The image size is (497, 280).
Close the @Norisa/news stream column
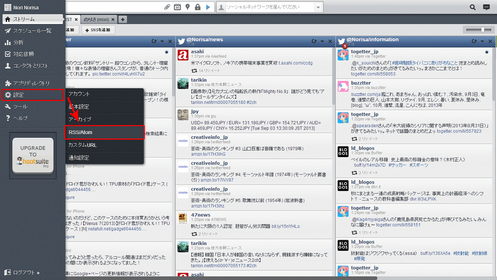tap(330, 41)
